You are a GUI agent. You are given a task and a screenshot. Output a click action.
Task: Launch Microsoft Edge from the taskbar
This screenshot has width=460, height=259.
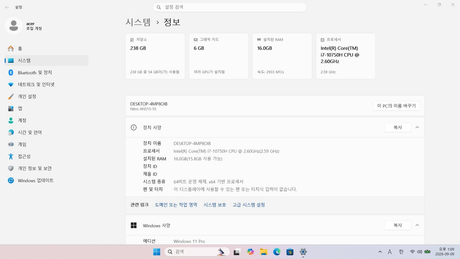click(x=277, y=252)
